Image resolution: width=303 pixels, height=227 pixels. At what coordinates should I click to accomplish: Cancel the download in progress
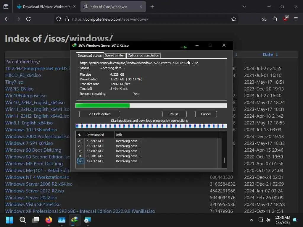tap(206, 114)
